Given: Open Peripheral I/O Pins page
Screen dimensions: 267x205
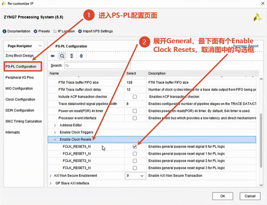Looking at the screenshot, I should 20,78.
